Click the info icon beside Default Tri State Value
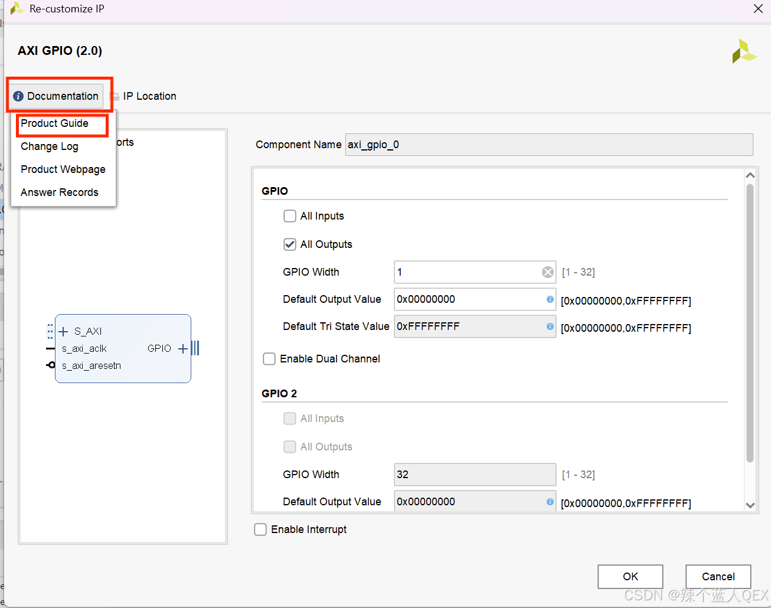 550,326
